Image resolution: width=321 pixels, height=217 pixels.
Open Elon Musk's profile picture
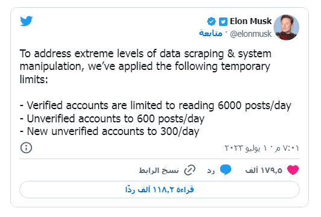pyautogui.click(x=286, y=27)
